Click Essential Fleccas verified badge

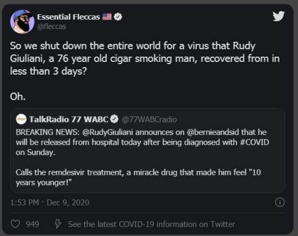118,17
